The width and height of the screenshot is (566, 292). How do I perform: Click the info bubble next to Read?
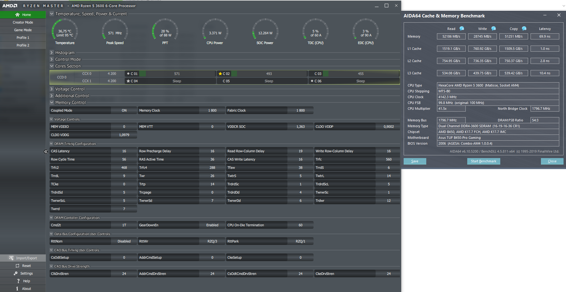pos(462,28)
